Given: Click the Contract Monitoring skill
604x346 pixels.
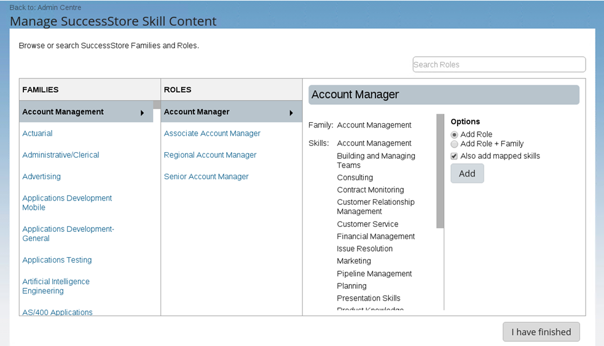Looking at the screenshot, I should 370,190.
